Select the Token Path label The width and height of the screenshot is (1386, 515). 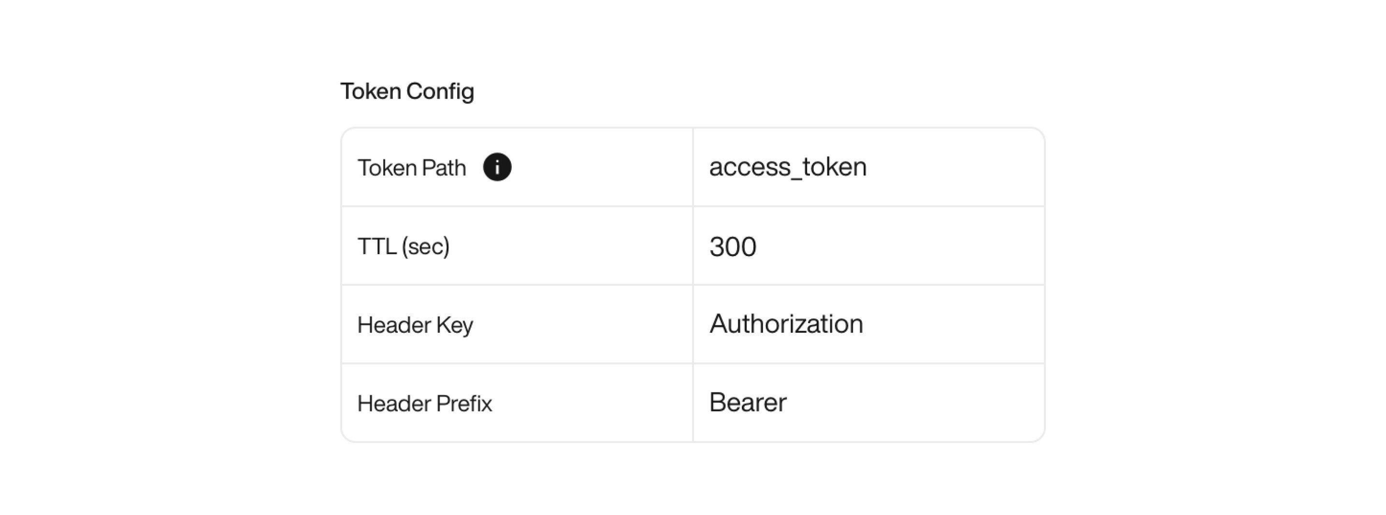pos(412,167)
